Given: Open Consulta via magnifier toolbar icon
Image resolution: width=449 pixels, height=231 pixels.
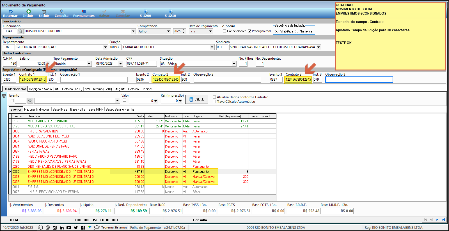Looking at the screenshot, I should pyautogui.click(x=62, y=11).
